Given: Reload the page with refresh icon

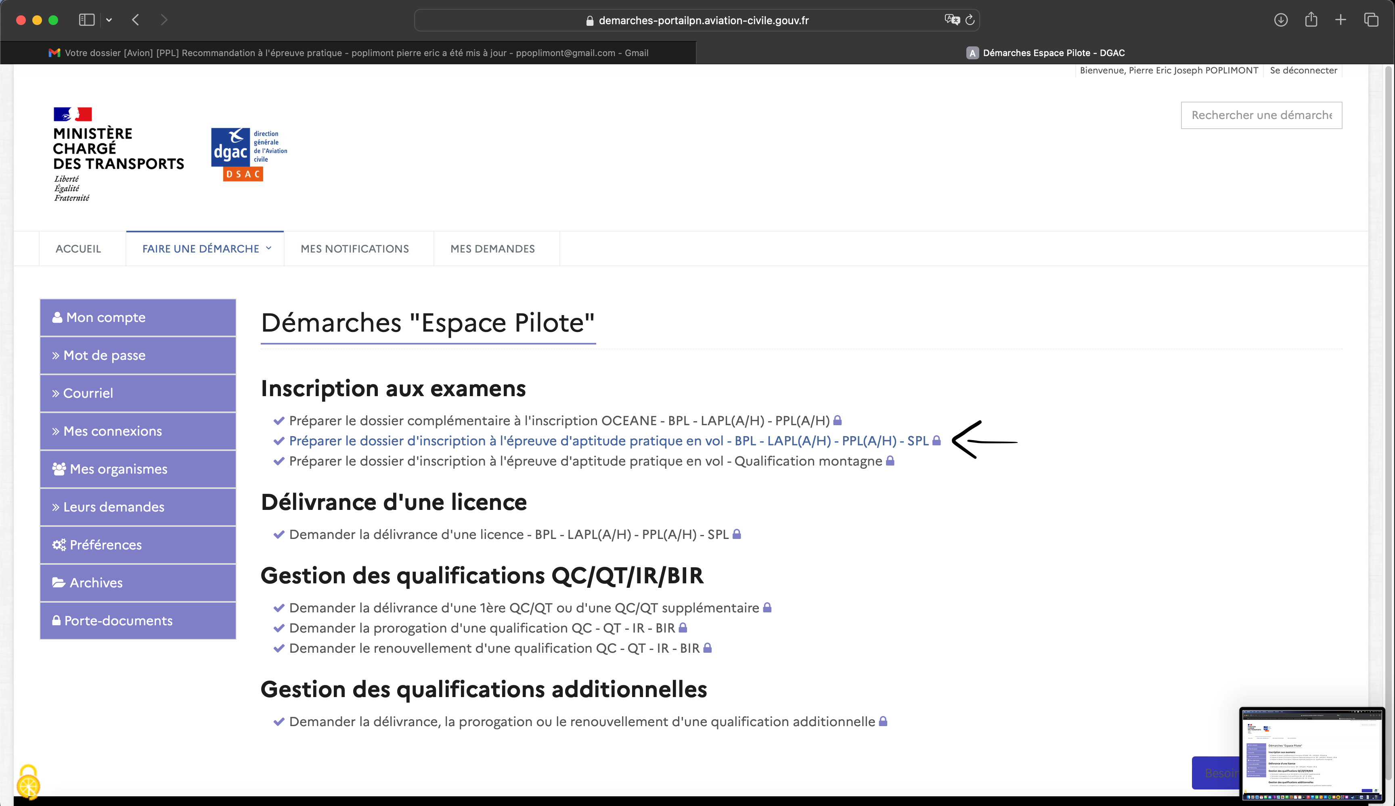Looking at the screenshot, I should [x=970, y=20].
